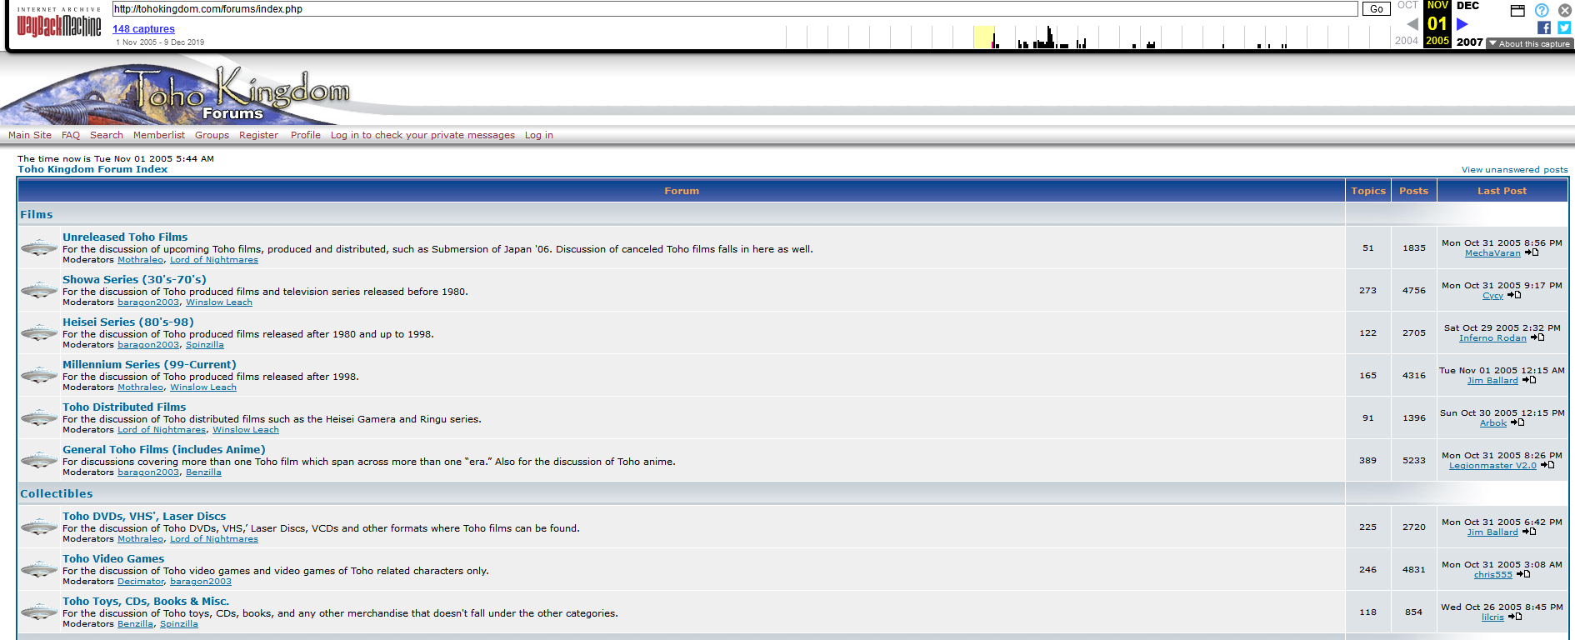This screenshot has width=1575, height=640.
Task: Select year 2007 in Wayback timeline
Action: pyautogui.click(x=1469, y=42)
